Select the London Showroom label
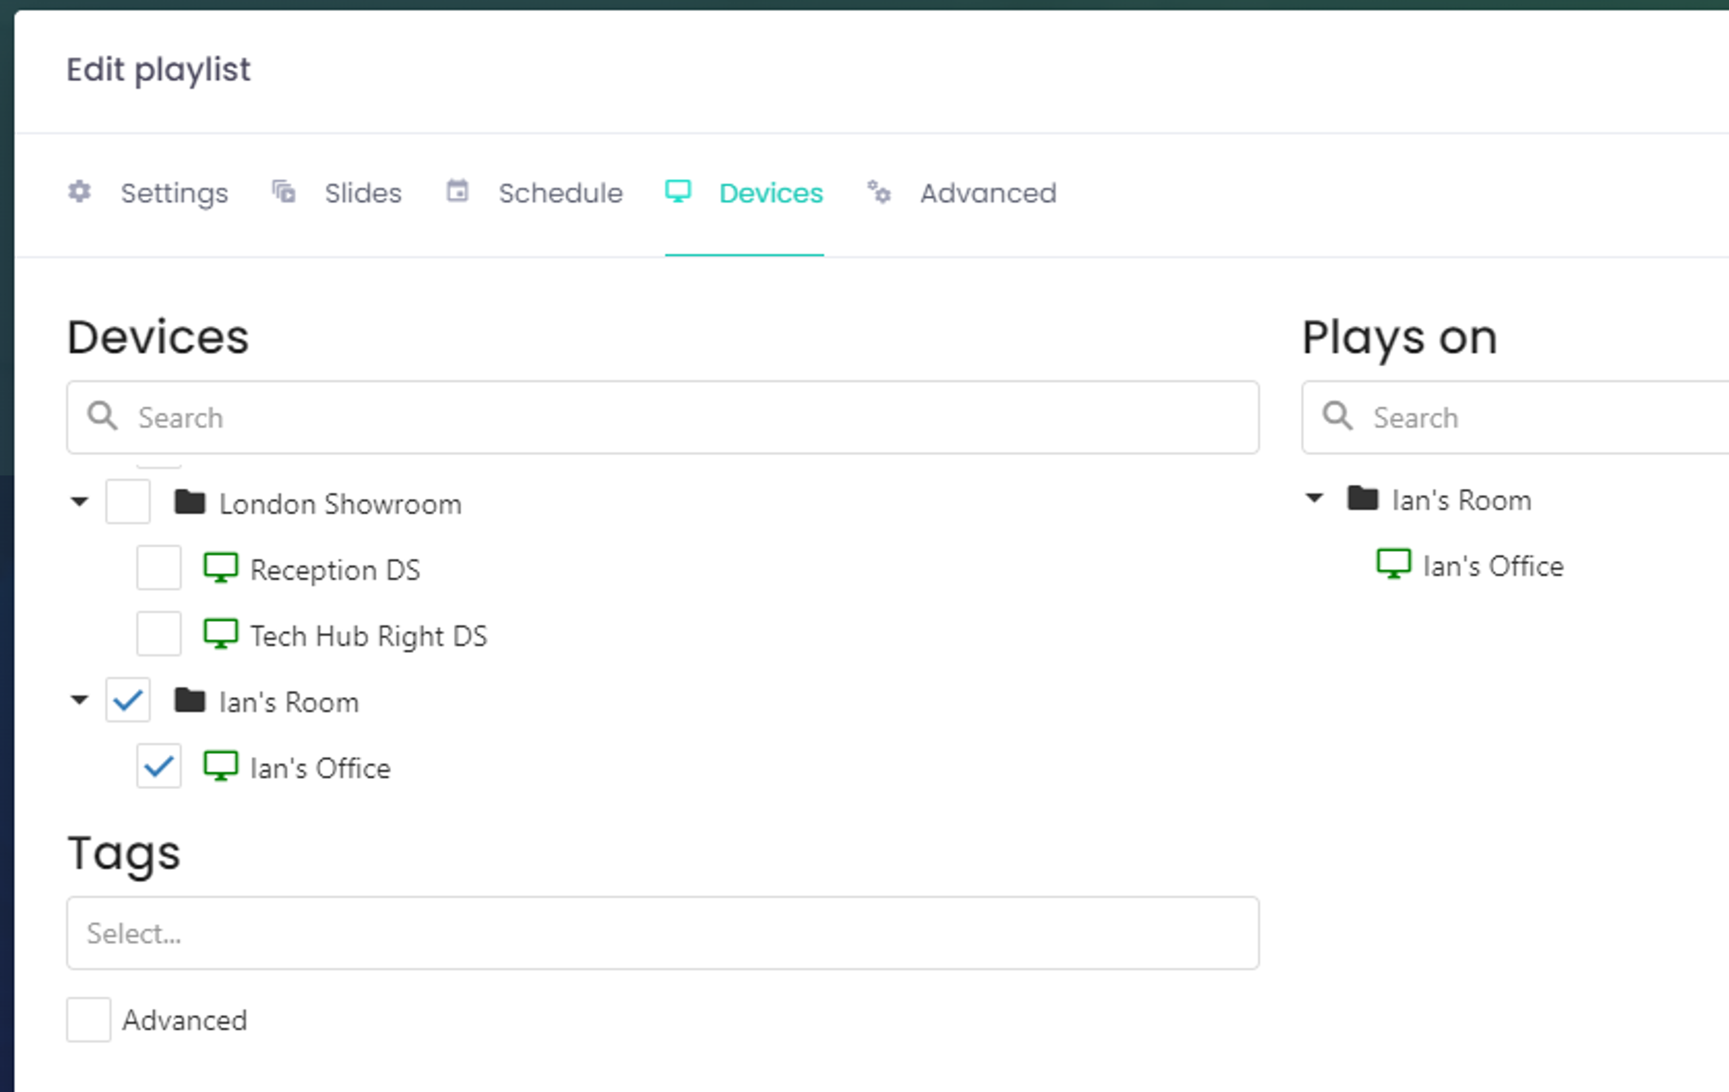Viewport: 1729px width, 1092px height. [x=340, y=504]
